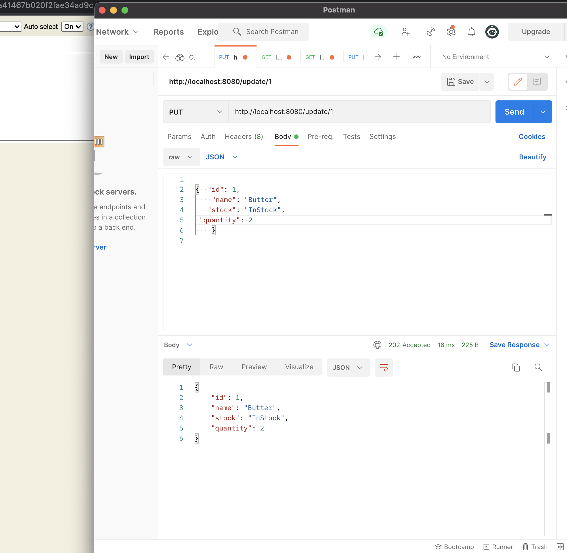Toggle word wrap in response viewer
567x553 pixels.
[383, 368]
